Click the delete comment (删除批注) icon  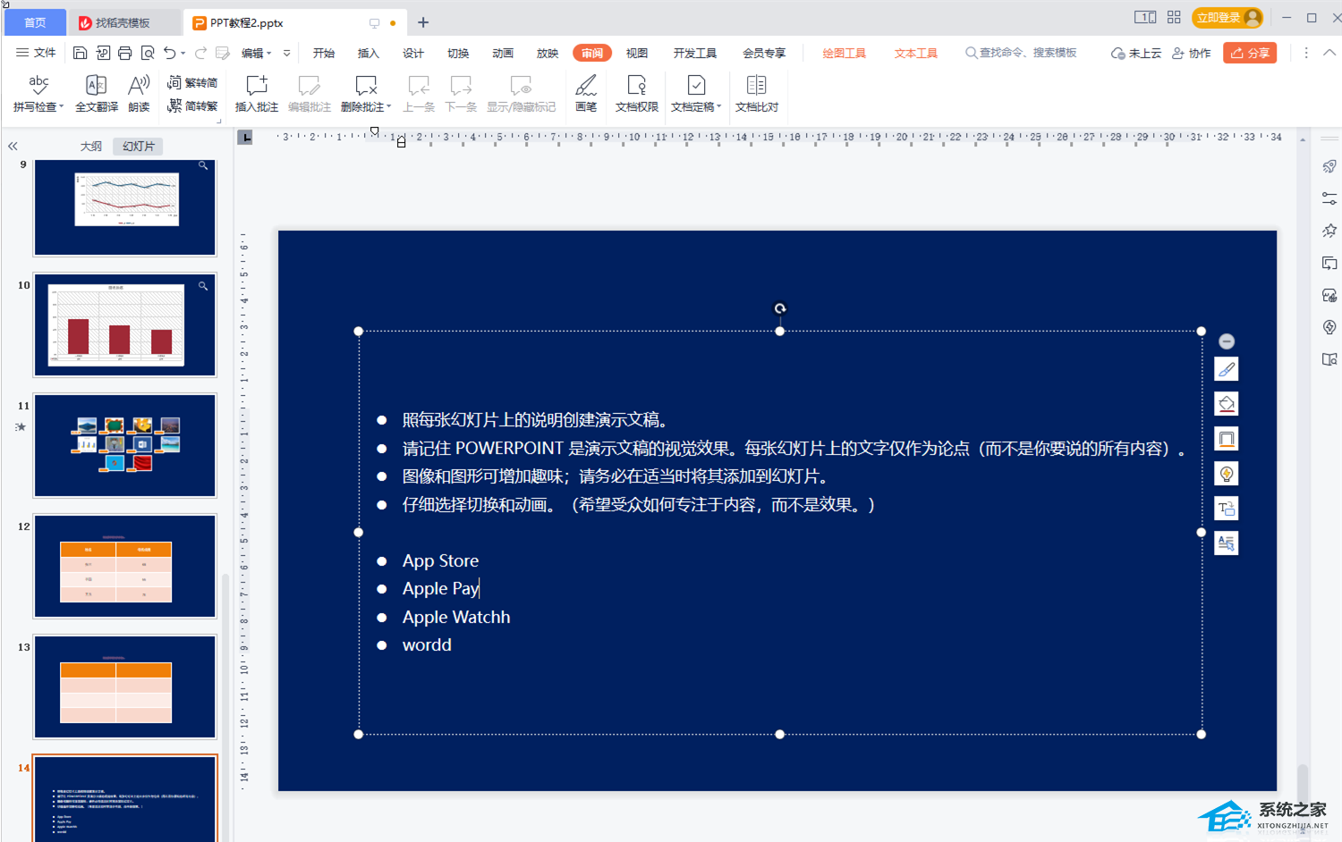tap(366, 86)
